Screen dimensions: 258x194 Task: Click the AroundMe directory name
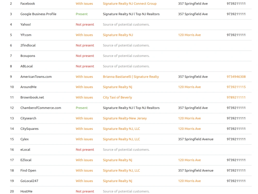tap(28, 87)
